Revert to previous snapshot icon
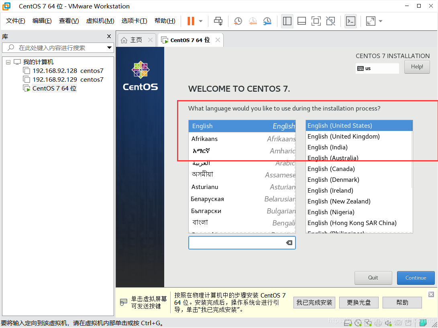 click(253, 21)
